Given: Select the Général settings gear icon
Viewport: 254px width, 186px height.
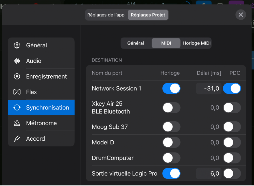Looking at the screenshot, I should coord(17,45).
